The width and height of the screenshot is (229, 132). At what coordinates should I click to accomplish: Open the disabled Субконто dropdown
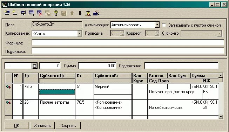220,34
